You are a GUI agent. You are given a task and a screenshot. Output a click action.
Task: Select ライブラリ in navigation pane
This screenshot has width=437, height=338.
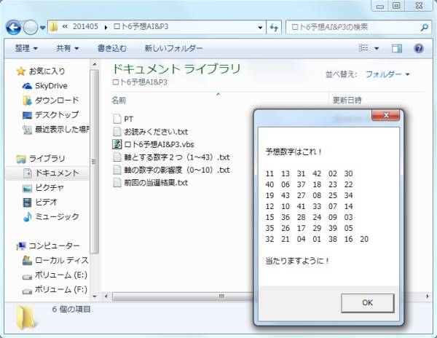tap(40, 159)
